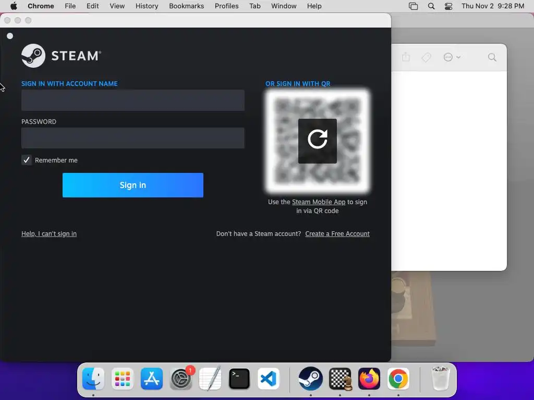Uncheck the Remember me checkbox
Viewport: 534px width, 400px height.
point(27,160)
